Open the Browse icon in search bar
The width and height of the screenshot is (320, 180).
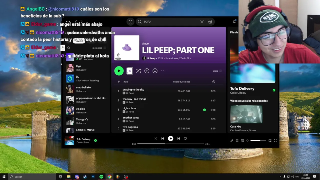tap(210, 22)
